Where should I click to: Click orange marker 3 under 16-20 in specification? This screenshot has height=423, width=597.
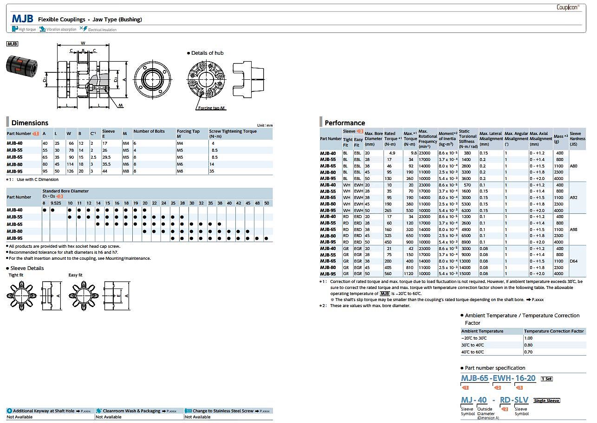coord(520,387)
